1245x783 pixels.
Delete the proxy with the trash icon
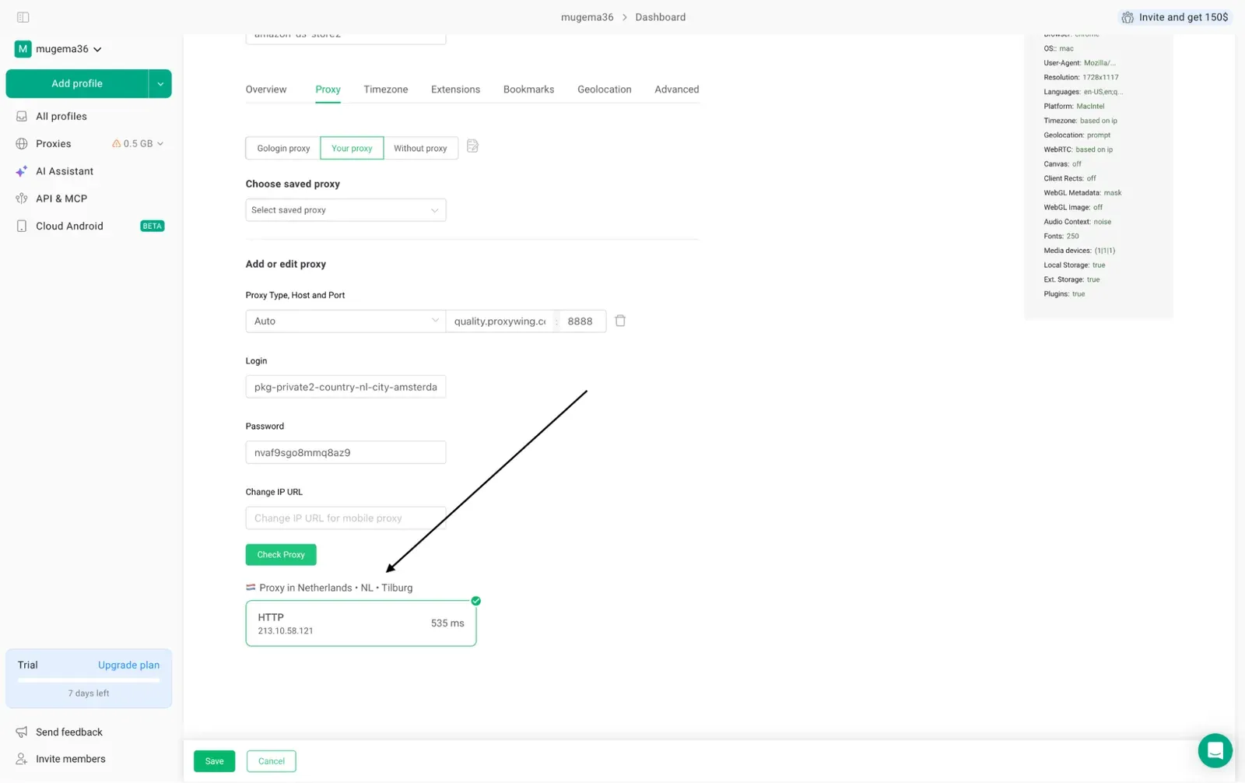pos(620,321)
